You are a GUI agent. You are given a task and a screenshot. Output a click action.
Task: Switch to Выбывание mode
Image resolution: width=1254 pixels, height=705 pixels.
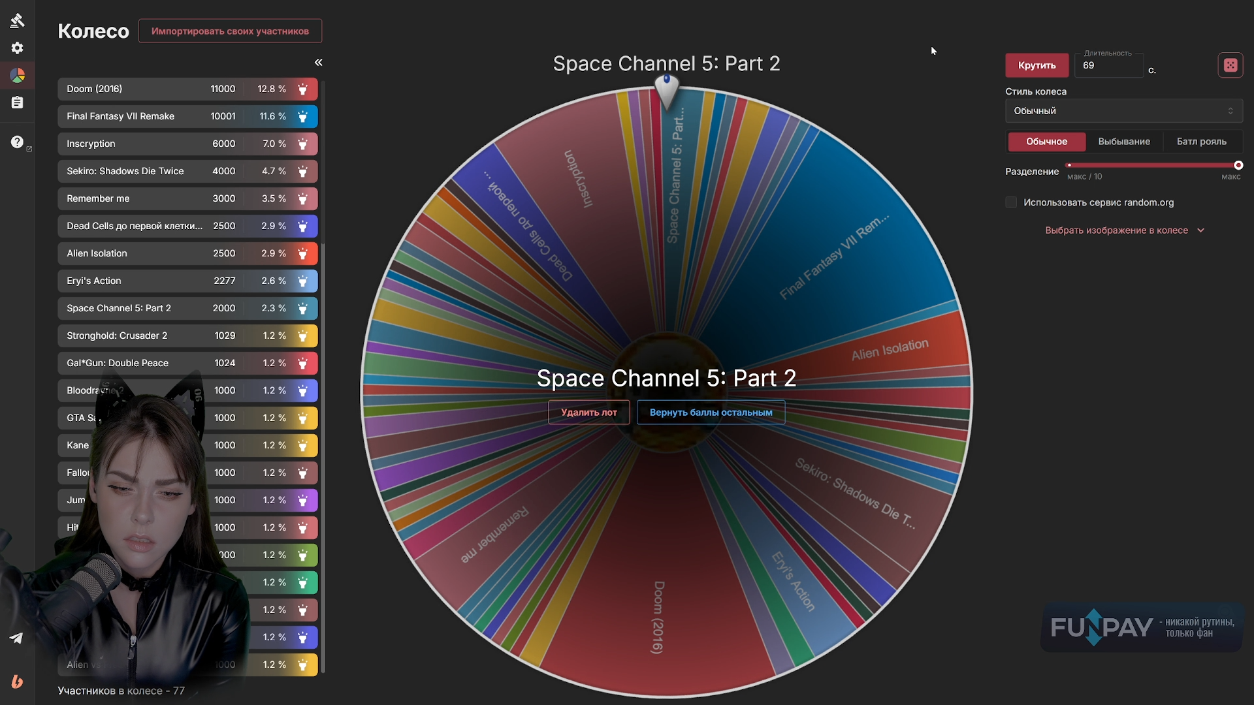(1123, 142)
